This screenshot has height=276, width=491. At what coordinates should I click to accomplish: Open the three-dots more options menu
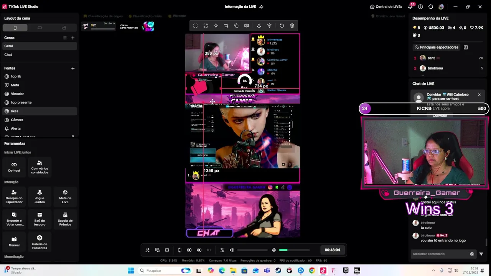pos(209,250)
